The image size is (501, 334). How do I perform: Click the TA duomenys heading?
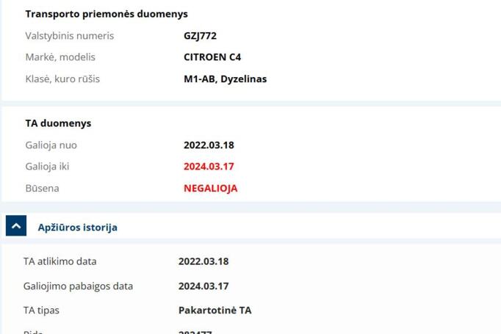(58, 123)
